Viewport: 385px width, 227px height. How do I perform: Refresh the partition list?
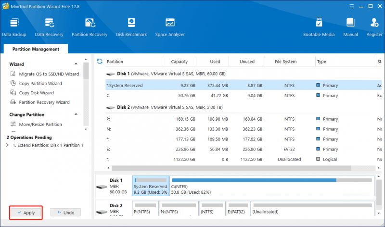pos(100,62)
